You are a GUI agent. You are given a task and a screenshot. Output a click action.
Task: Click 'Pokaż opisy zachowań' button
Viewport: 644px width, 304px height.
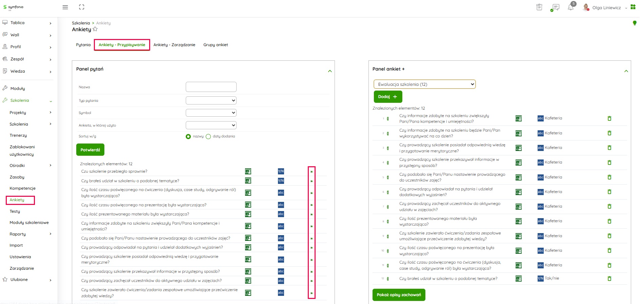coord(399,295)
